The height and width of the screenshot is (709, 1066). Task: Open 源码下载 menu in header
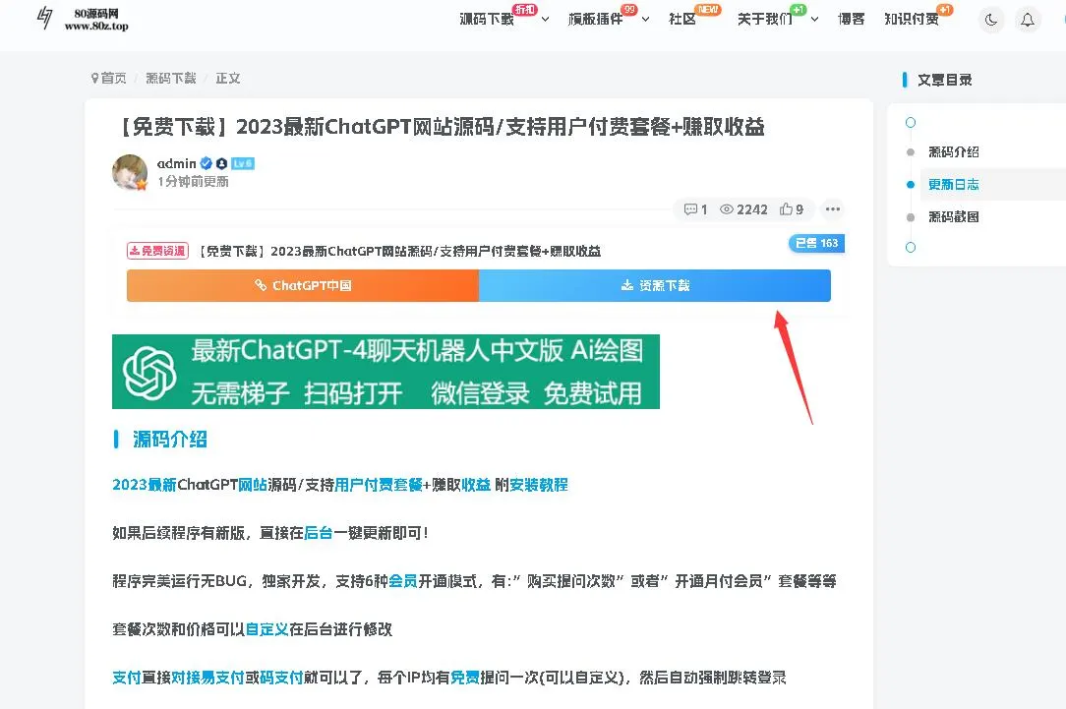click(487, 19)
